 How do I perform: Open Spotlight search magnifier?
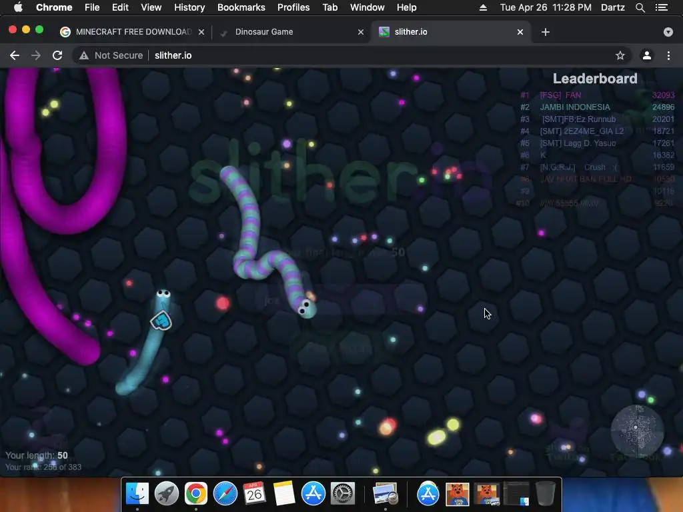point(640,7)
